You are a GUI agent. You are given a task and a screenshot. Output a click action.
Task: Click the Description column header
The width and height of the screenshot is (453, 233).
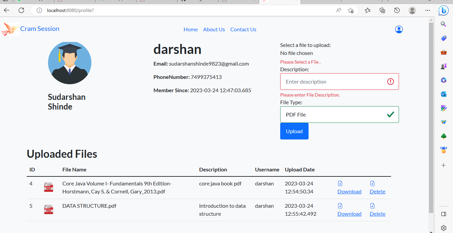point(213,170)
